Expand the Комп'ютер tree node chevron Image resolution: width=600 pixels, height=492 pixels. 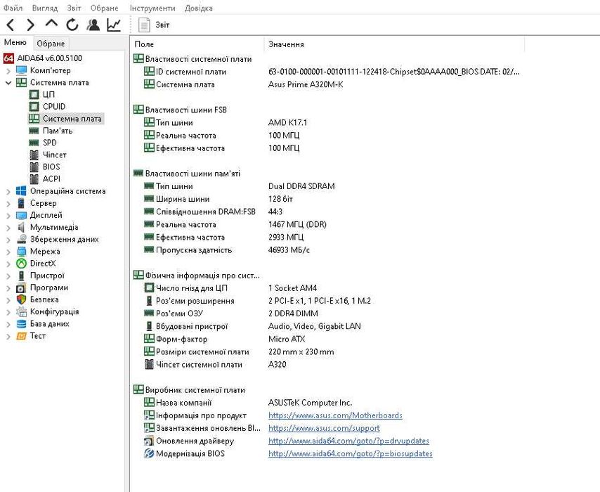[8, 71]
